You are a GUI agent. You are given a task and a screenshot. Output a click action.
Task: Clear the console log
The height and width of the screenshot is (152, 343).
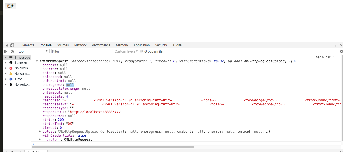[12, 51]
